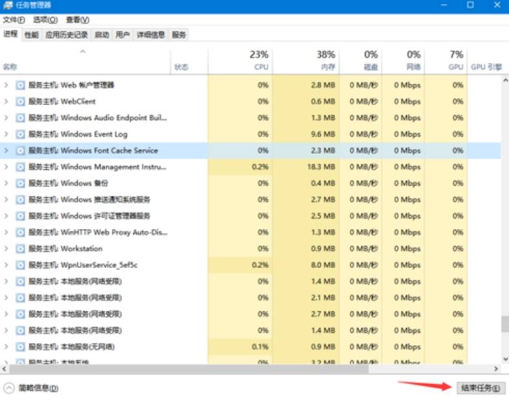
Task: Click the Task Manager title bar icon
Action: click(x=6, y=5)
